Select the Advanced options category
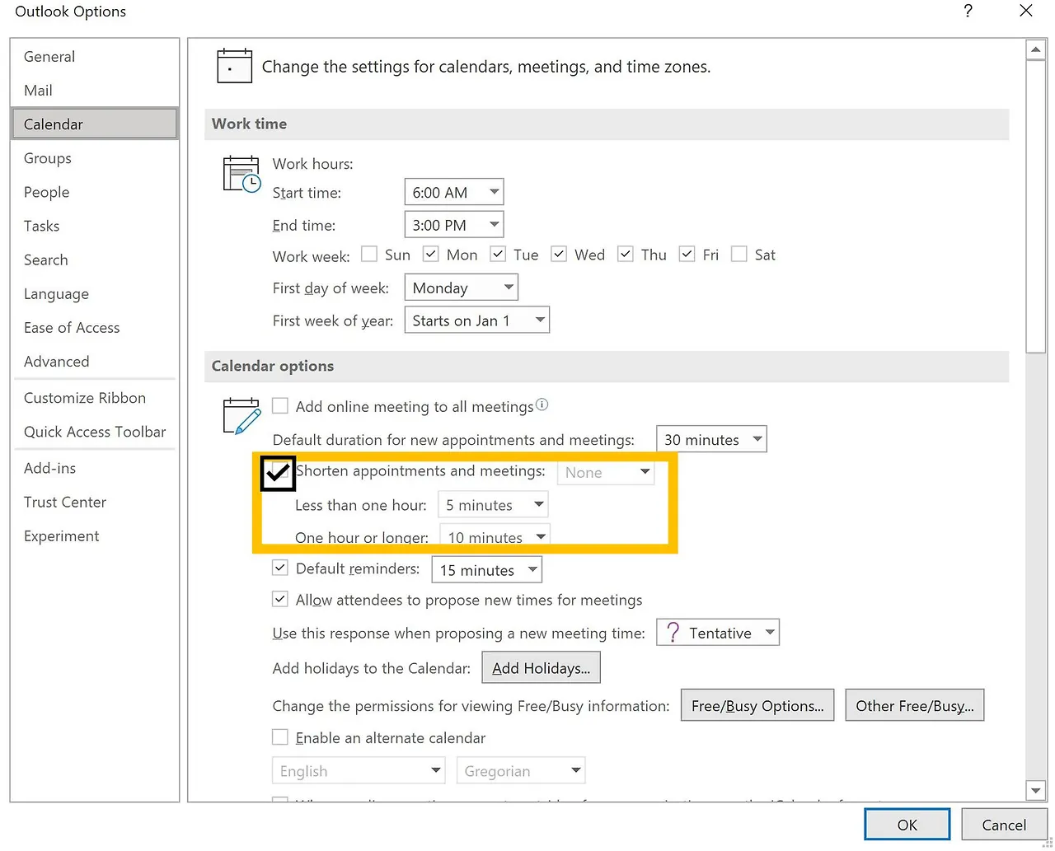 pyautogui.click(x=95, y=361)
